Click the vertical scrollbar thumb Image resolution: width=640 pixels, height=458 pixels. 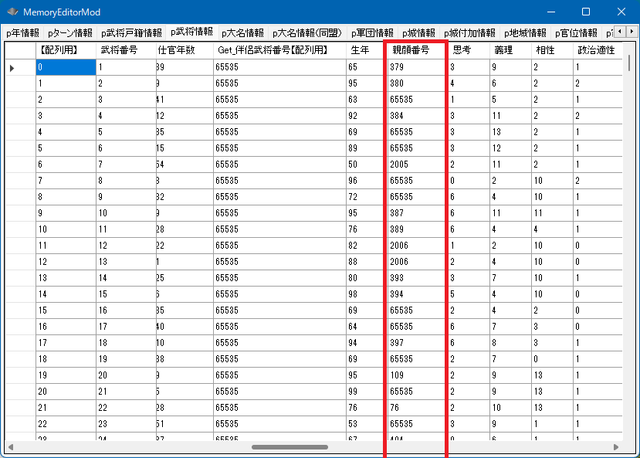(629, 64)
